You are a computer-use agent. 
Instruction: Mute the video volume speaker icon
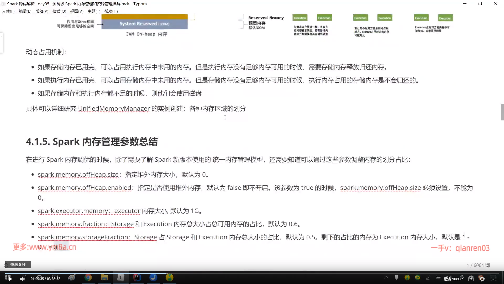(x=23, y=278)
